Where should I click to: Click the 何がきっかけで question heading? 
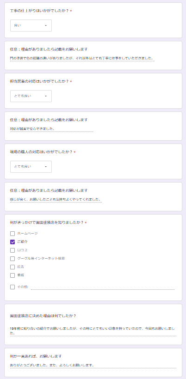coord(47,222)
